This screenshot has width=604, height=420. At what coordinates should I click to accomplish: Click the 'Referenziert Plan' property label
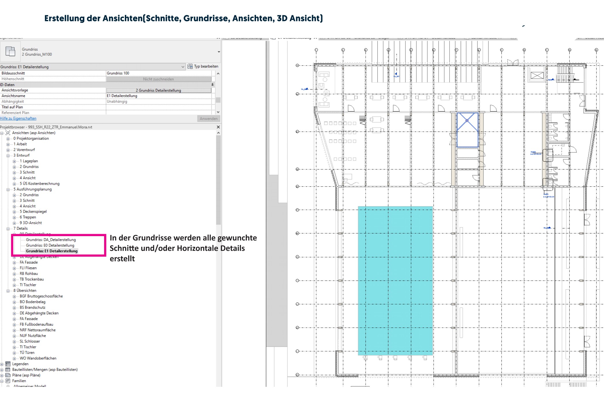click(15, 113)
